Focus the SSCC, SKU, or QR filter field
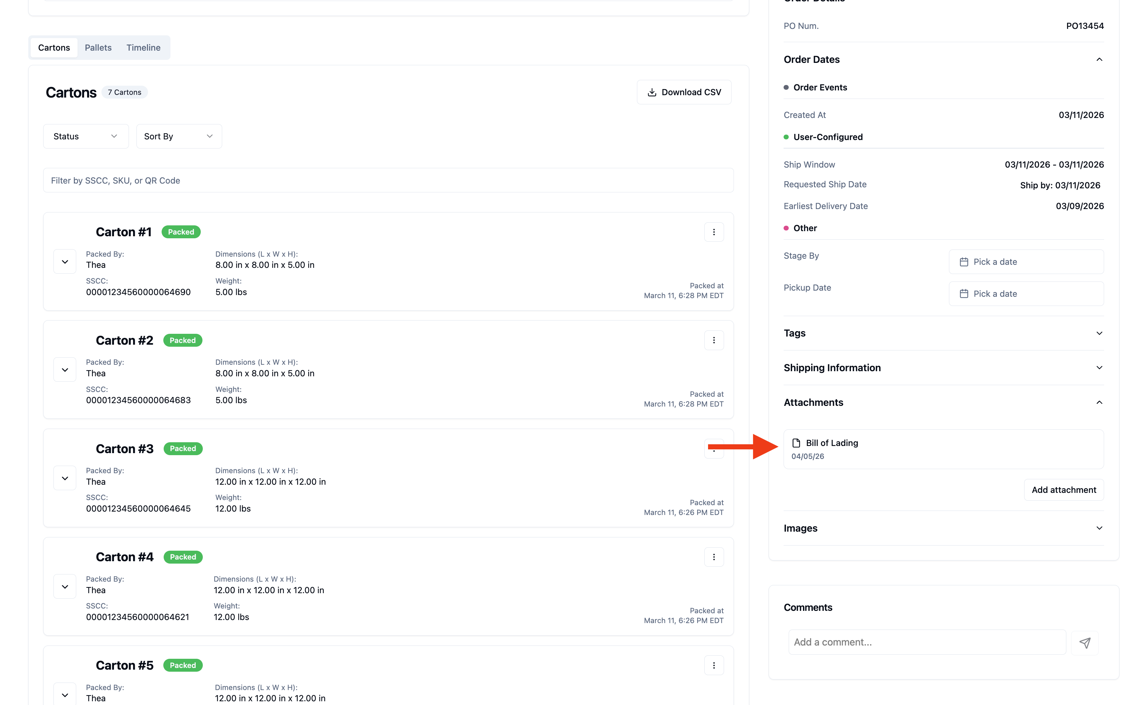Viewport: 1148px width, 705px height. [388, 180]
